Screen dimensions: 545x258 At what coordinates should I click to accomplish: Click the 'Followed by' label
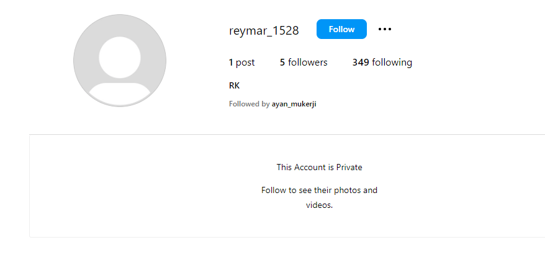[249, 104]
